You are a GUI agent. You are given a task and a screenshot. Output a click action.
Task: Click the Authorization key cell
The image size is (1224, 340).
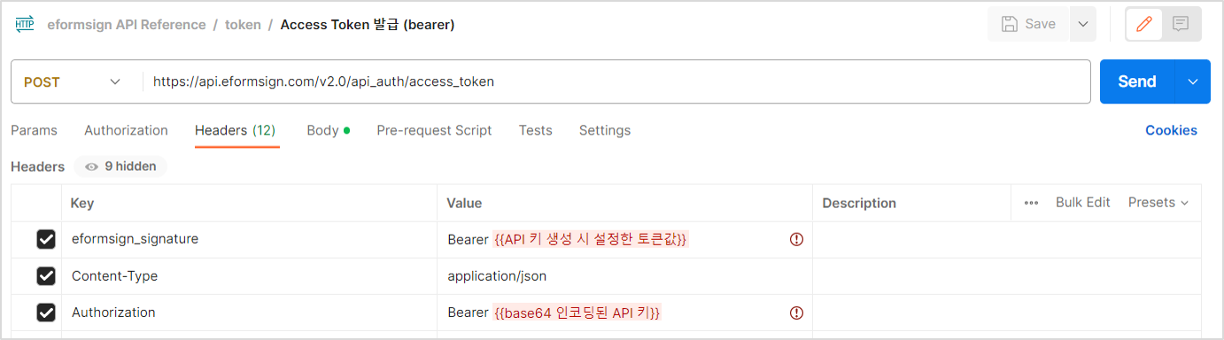(x=250, y=313)
